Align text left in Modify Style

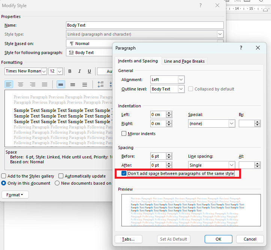coord(9,84)
